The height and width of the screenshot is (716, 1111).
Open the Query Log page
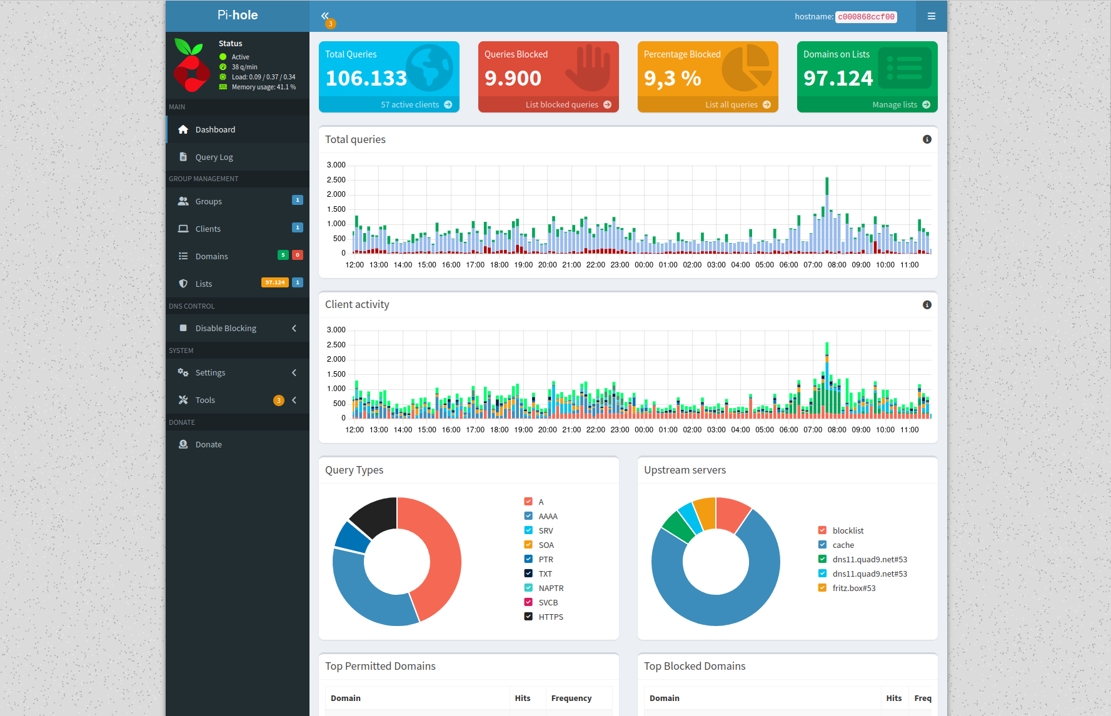[214, 157]
